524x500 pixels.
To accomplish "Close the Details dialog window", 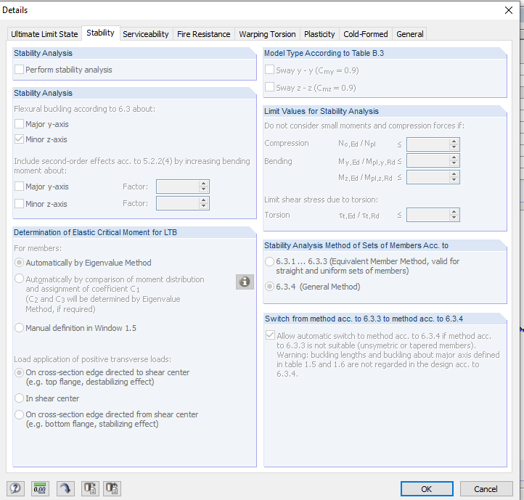I will (x=509, y=10).
